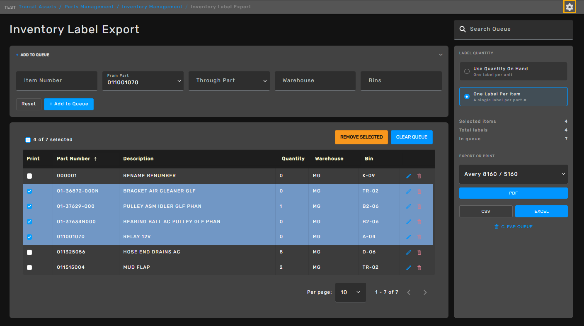Uncheck the print box for 01-37634N000
Image resolution: width=584 pixels, height=326 pixels.
point(29,222)
